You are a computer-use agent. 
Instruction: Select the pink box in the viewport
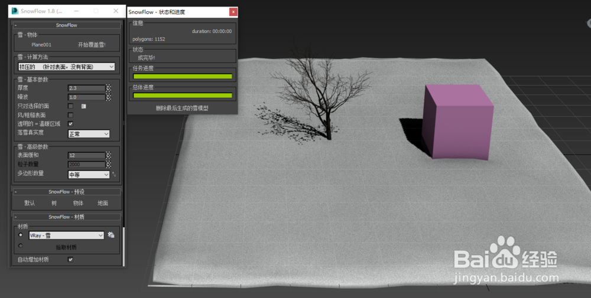point(459,122)
